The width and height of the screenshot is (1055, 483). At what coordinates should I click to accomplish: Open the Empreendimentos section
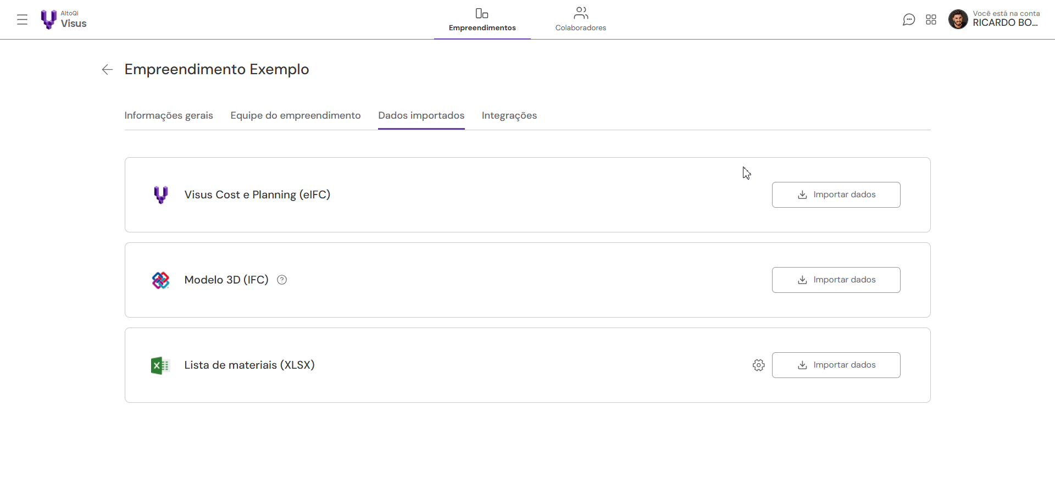tap(482, 20)
